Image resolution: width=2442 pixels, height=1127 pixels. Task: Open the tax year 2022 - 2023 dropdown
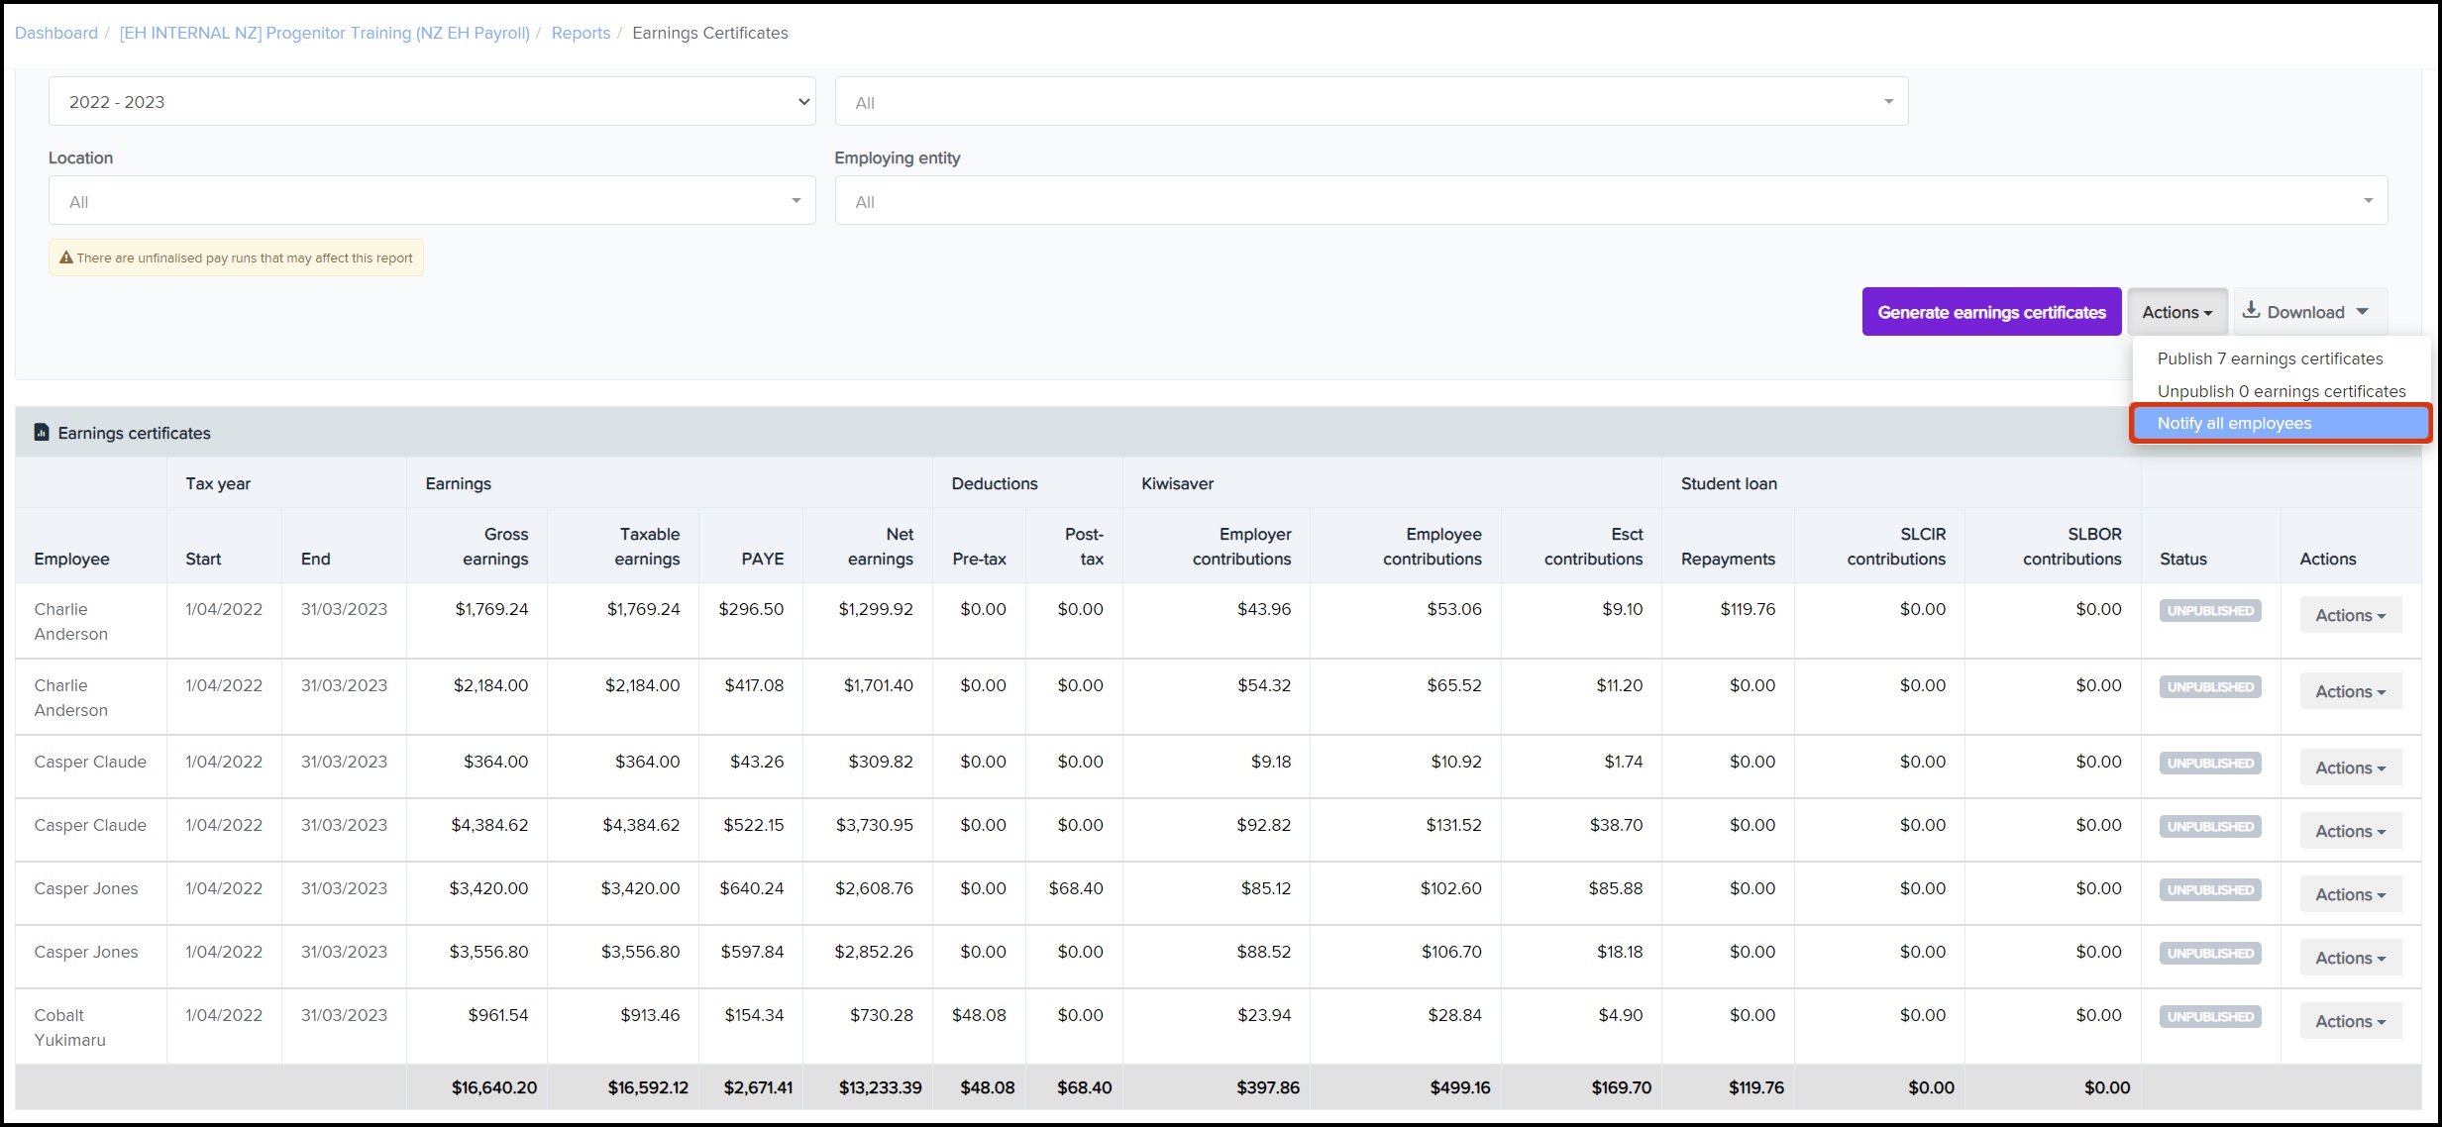pos(431,102)
